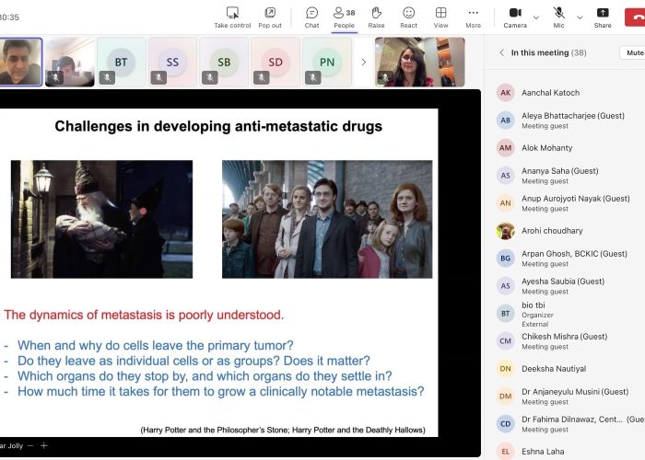Click slide title about anti-metastatic drugs
This screenshot has width=645, height=460.
tap(218, 126)
